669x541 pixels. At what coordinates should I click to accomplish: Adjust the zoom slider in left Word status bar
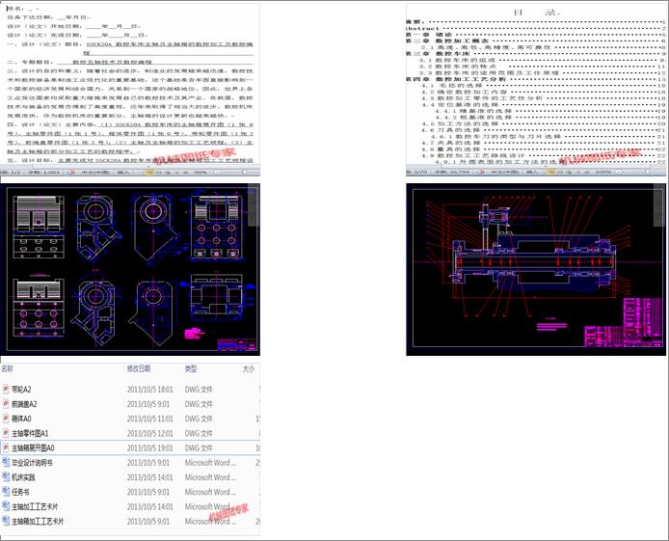[x=231, y=173]
